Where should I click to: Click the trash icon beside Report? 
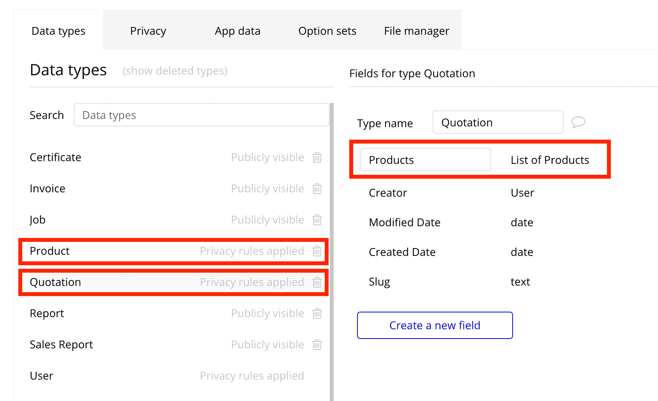317,313
